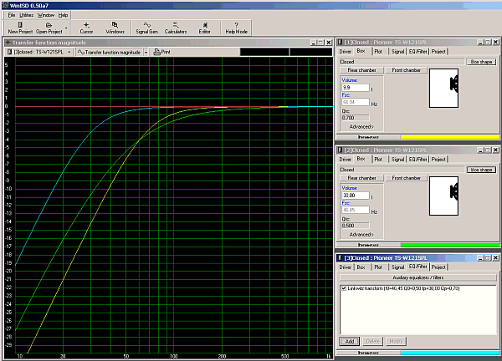The height and width of the screenshot is (361, 502).
Task: Expand Advanced options in project 2 window
Action: pyautogui.click(x=361, y=235)
